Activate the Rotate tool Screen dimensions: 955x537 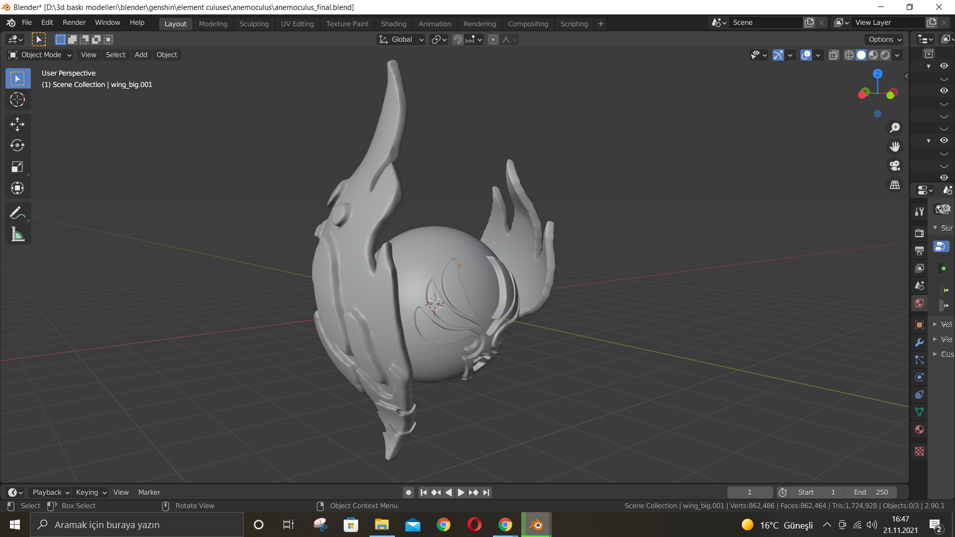click(x=17, y=145)
